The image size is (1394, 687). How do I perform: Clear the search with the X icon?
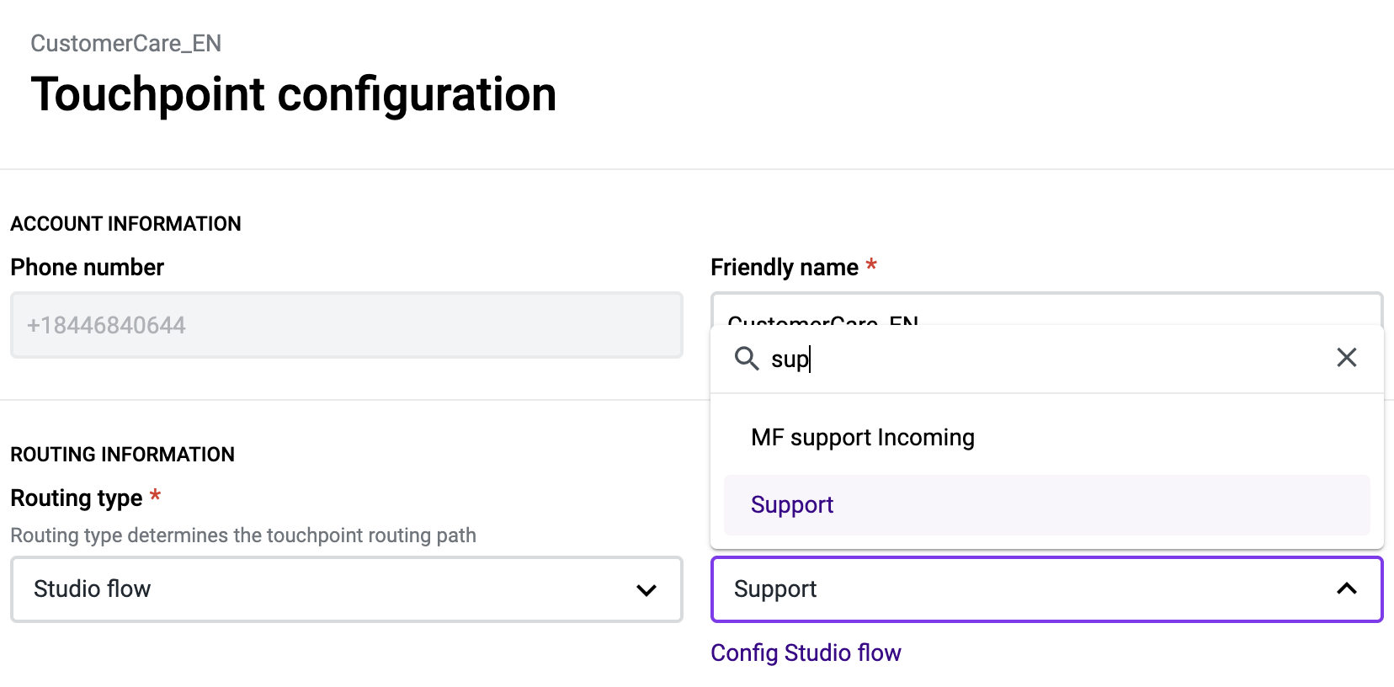1347,358
